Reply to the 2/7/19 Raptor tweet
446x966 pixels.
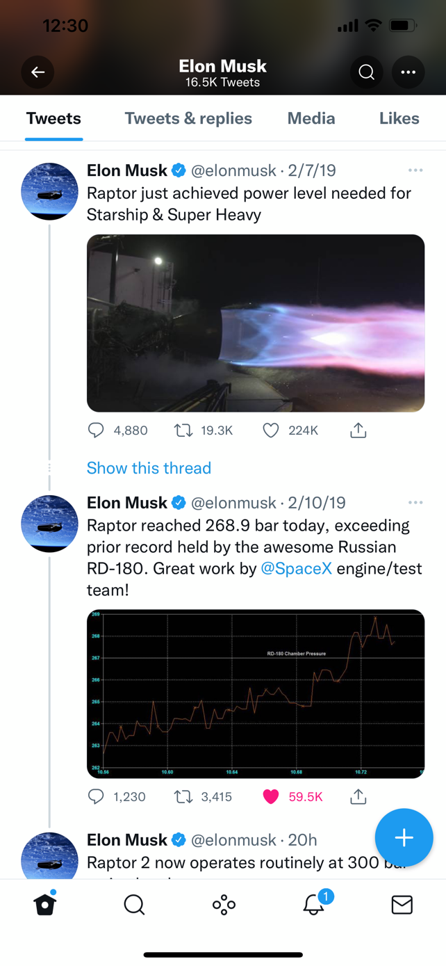96,430
